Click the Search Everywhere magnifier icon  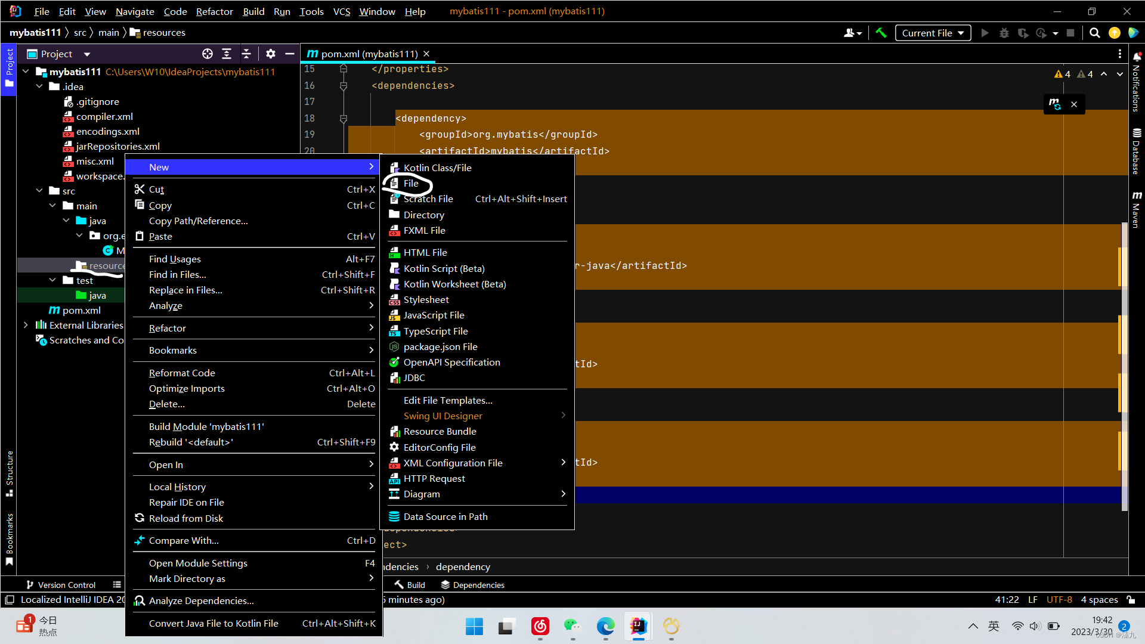point(1094,33)
